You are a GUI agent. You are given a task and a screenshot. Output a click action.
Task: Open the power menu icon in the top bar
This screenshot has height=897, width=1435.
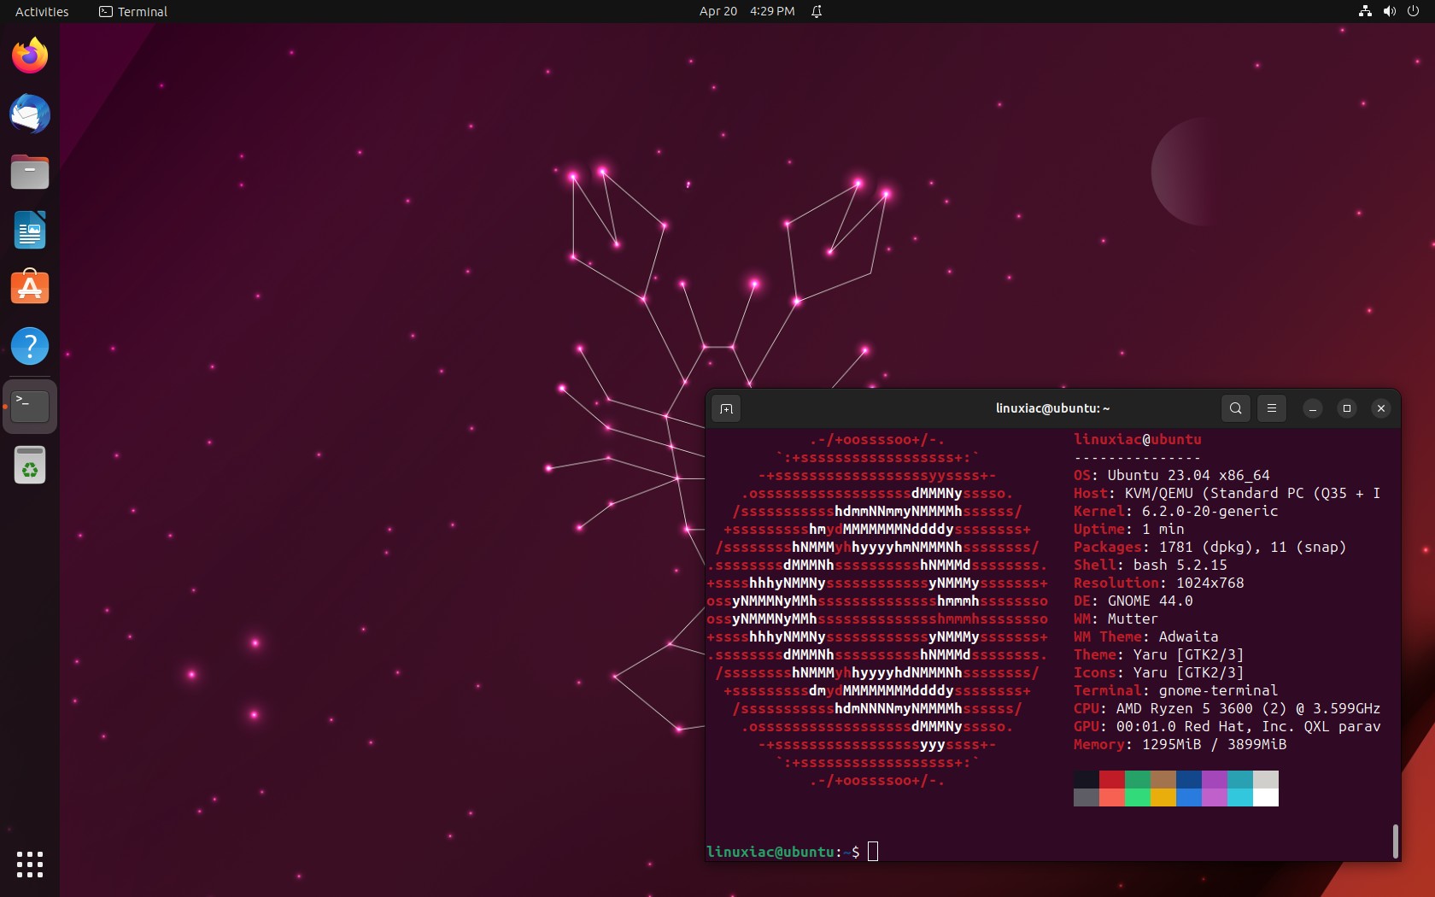[1413, 11]
